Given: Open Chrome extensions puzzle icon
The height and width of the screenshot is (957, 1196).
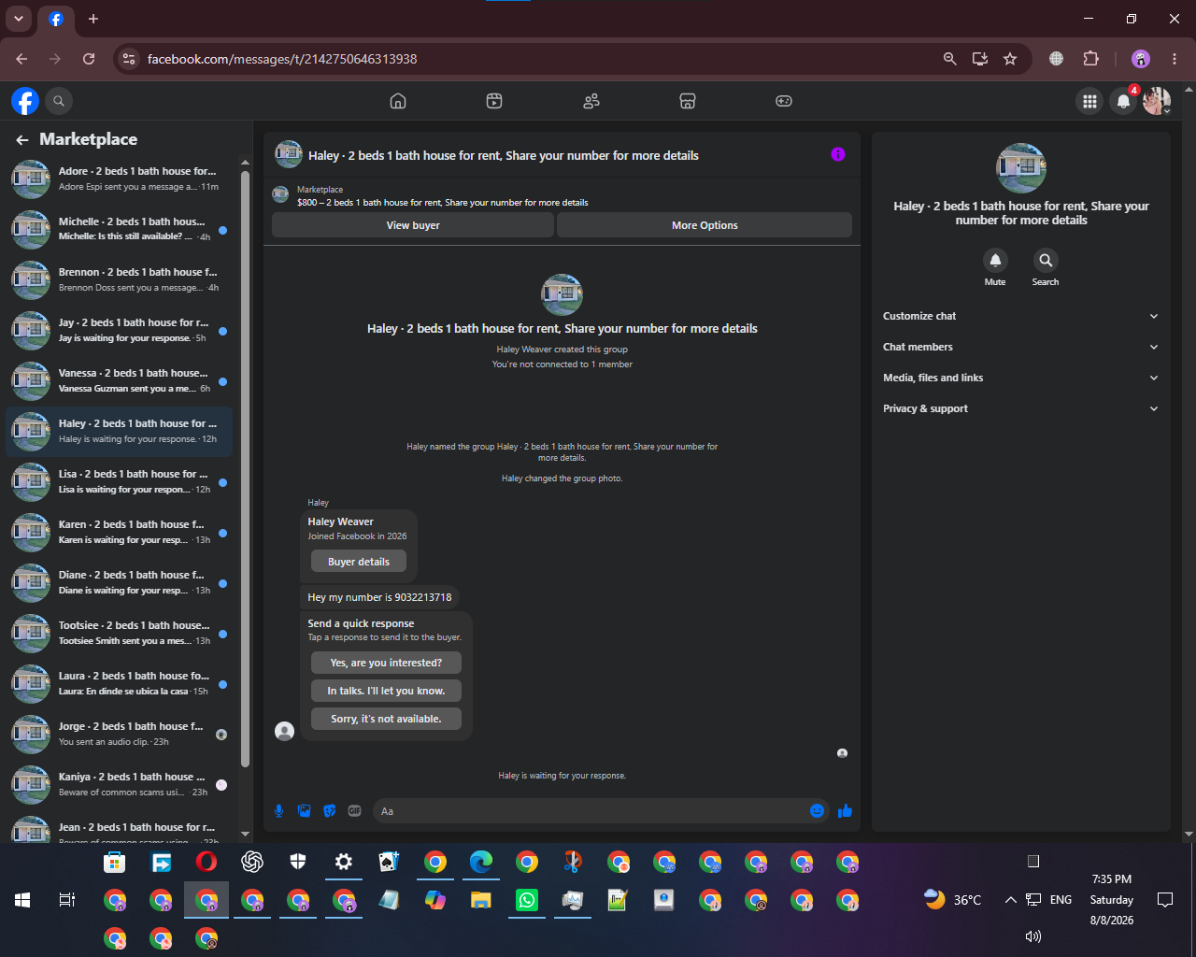Looking at the screenshot, I should pos(1090,59).
